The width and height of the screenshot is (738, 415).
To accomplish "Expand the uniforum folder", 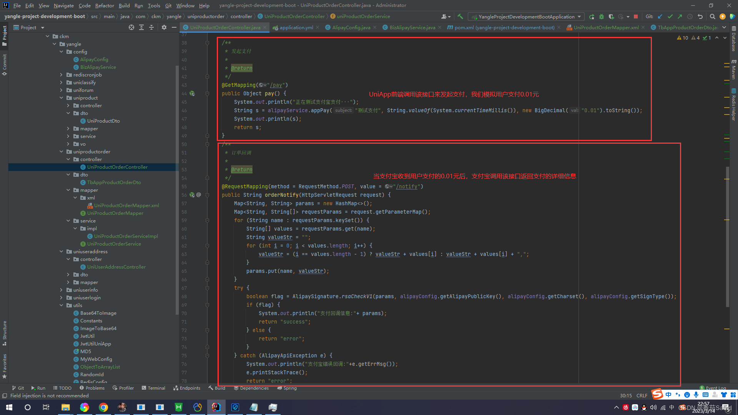I will (61, 90).
